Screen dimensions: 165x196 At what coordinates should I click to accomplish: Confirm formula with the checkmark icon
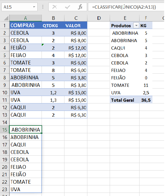(68, 7)
